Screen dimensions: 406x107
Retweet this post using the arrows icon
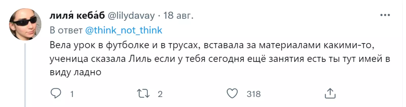tap(143, 94)
